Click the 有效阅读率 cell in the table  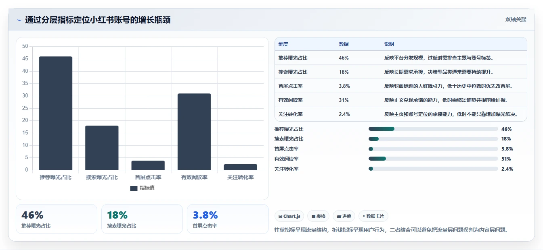(x=291, y=100)
